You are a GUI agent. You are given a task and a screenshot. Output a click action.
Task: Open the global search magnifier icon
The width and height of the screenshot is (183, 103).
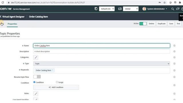coord(172,9)
